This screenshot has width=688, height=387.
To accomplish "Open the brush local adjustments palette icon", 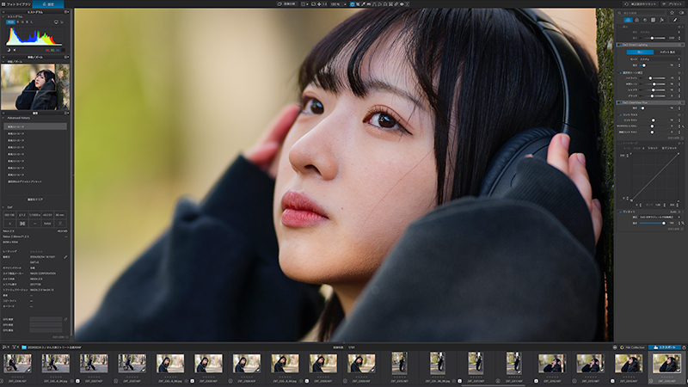I will [x=675, y=20].
